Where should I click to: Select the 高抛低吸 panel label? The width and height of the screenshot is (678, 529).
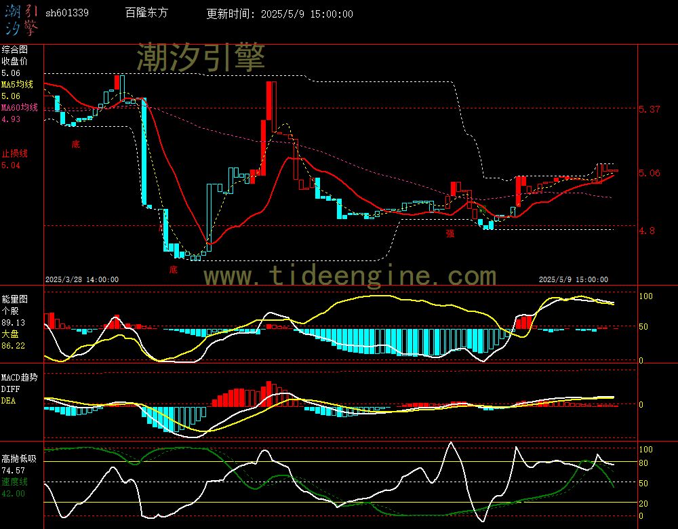click(x=18, y=459)
